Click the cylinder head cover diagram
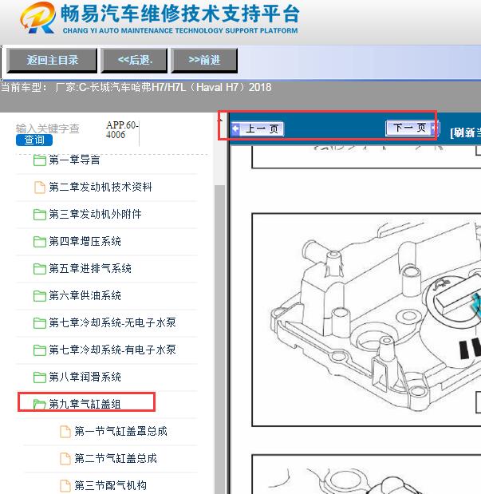Image resolution: width=481 pixels, height=494 pixels. coord(366,319)
